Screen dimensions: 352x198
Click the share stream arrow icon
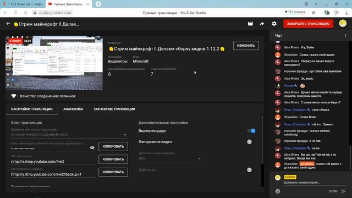pyautogui.click(x=262, y=24)
